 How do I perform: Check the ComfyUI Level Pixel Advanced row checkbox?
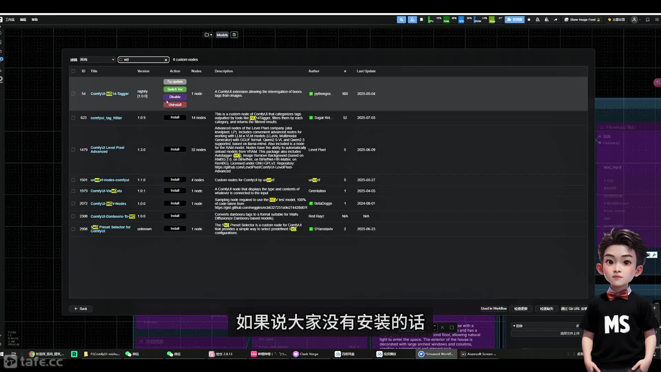click(x=73, y=150)
